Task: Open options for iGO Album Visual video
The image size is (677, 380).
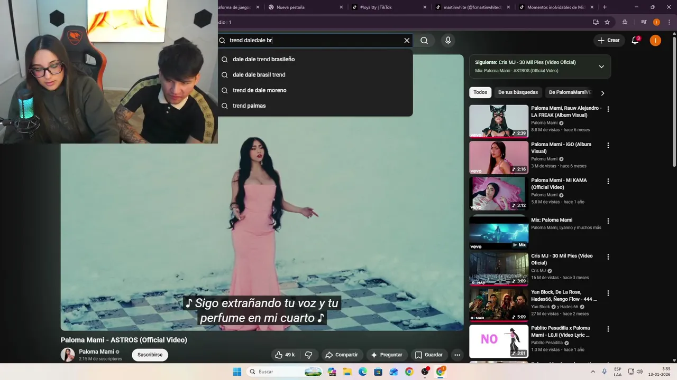Action: point(608,145)
